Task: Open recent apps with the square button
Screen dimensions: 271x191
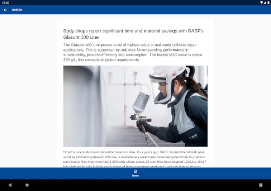Action: (261, 185)
